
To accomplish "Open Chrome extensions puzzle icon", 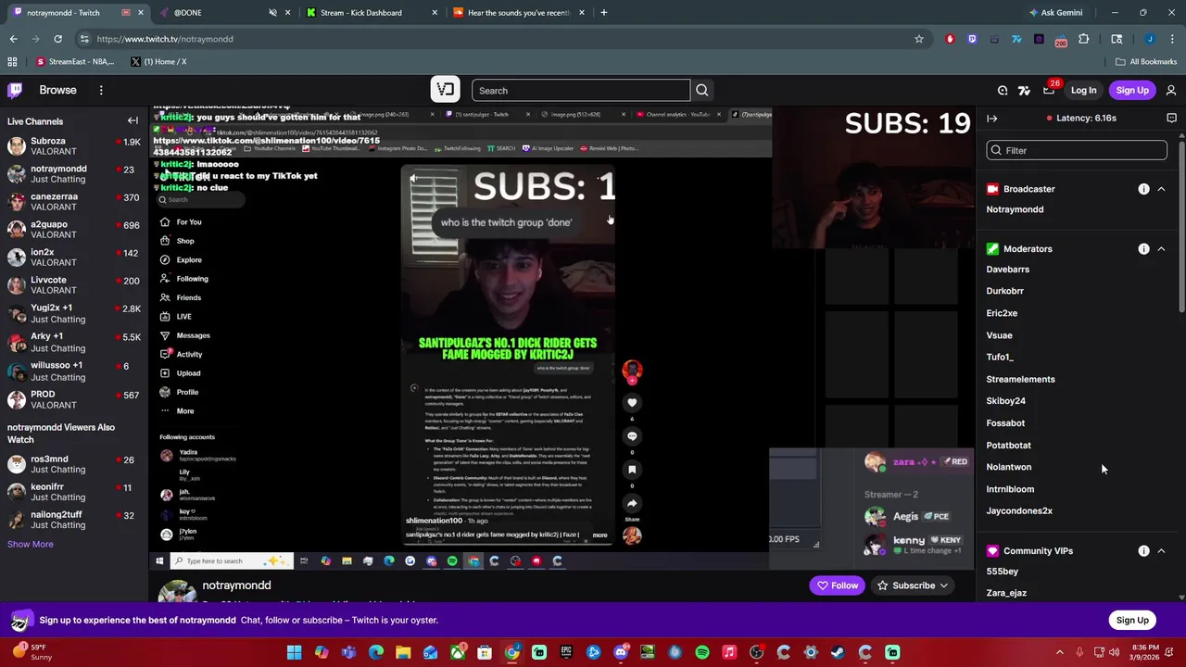I will coord(1083,39).
